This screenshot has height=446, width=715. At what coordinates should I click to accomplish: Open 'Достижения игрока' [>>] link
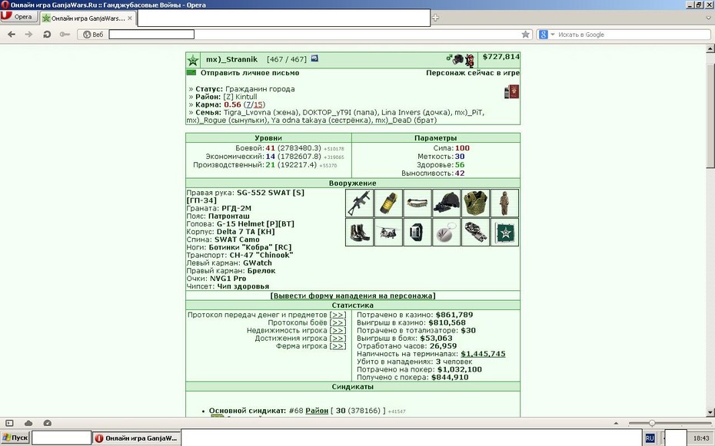tap(338, 338)
